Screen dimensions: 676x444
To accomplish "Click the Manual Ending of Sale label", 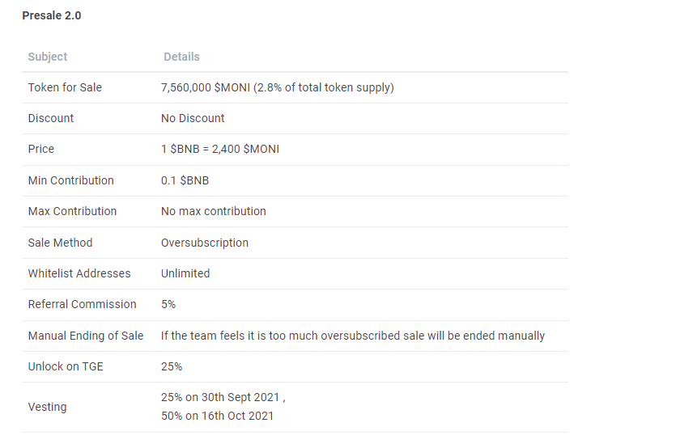I will (x=86, y=336).
